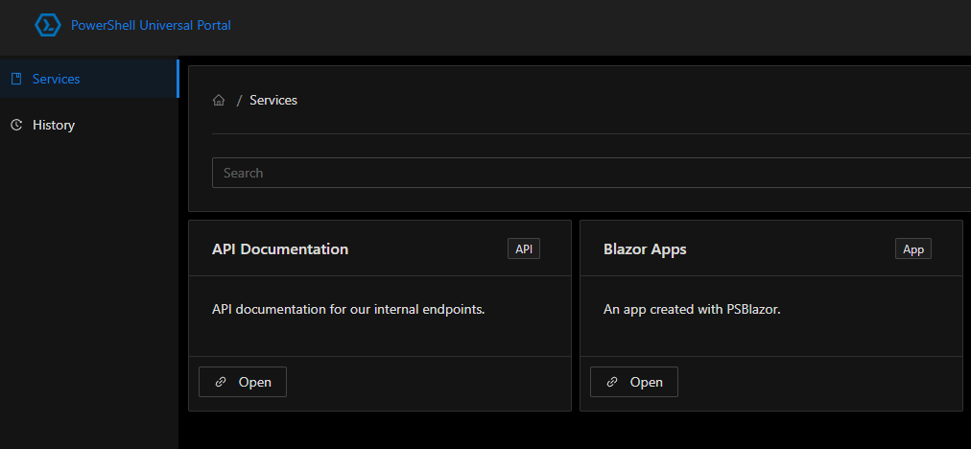Open the API Documentation service
971x449 pixels.
pos(243,382)
